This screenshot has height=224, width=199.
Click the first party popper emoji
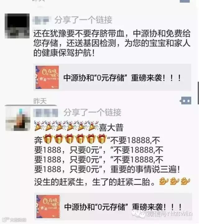pos(39,126)
